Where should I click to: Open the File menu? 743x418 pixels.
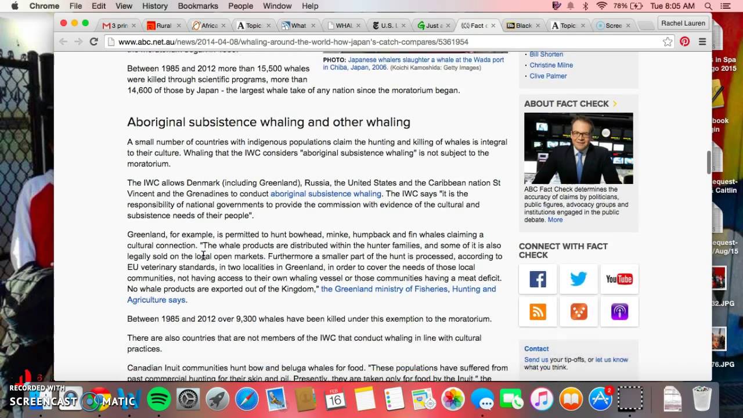click(x=75, y=6)
